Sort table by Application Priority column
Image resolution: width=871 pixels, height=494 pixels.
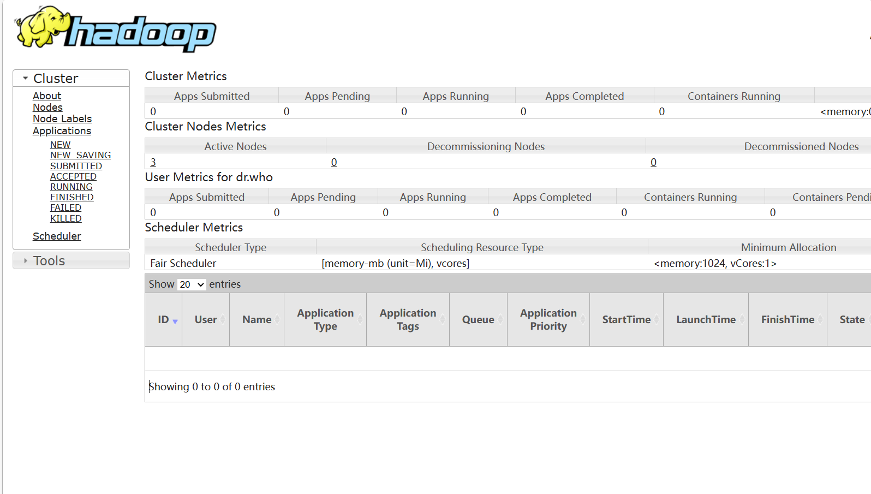[x=548, y=320]
